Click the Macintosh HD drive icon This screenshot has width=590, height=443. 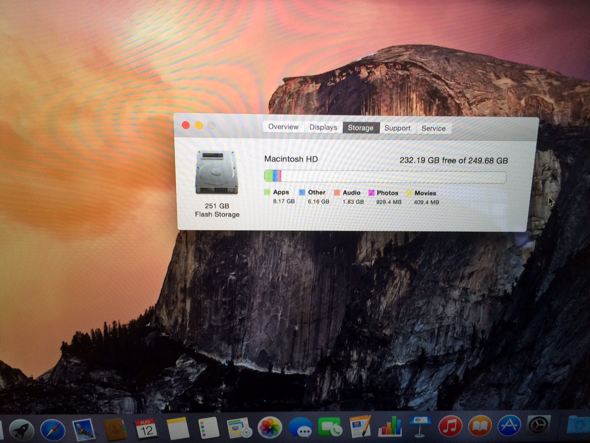click(x=217, y=173)
